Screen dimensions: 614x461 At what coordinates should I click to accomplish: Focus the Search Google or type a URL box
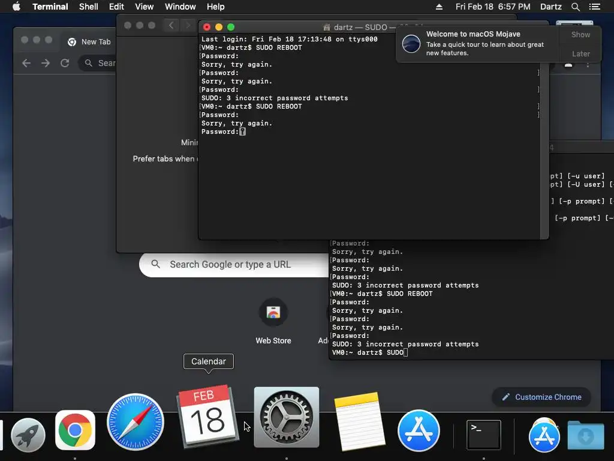(233, 265)
